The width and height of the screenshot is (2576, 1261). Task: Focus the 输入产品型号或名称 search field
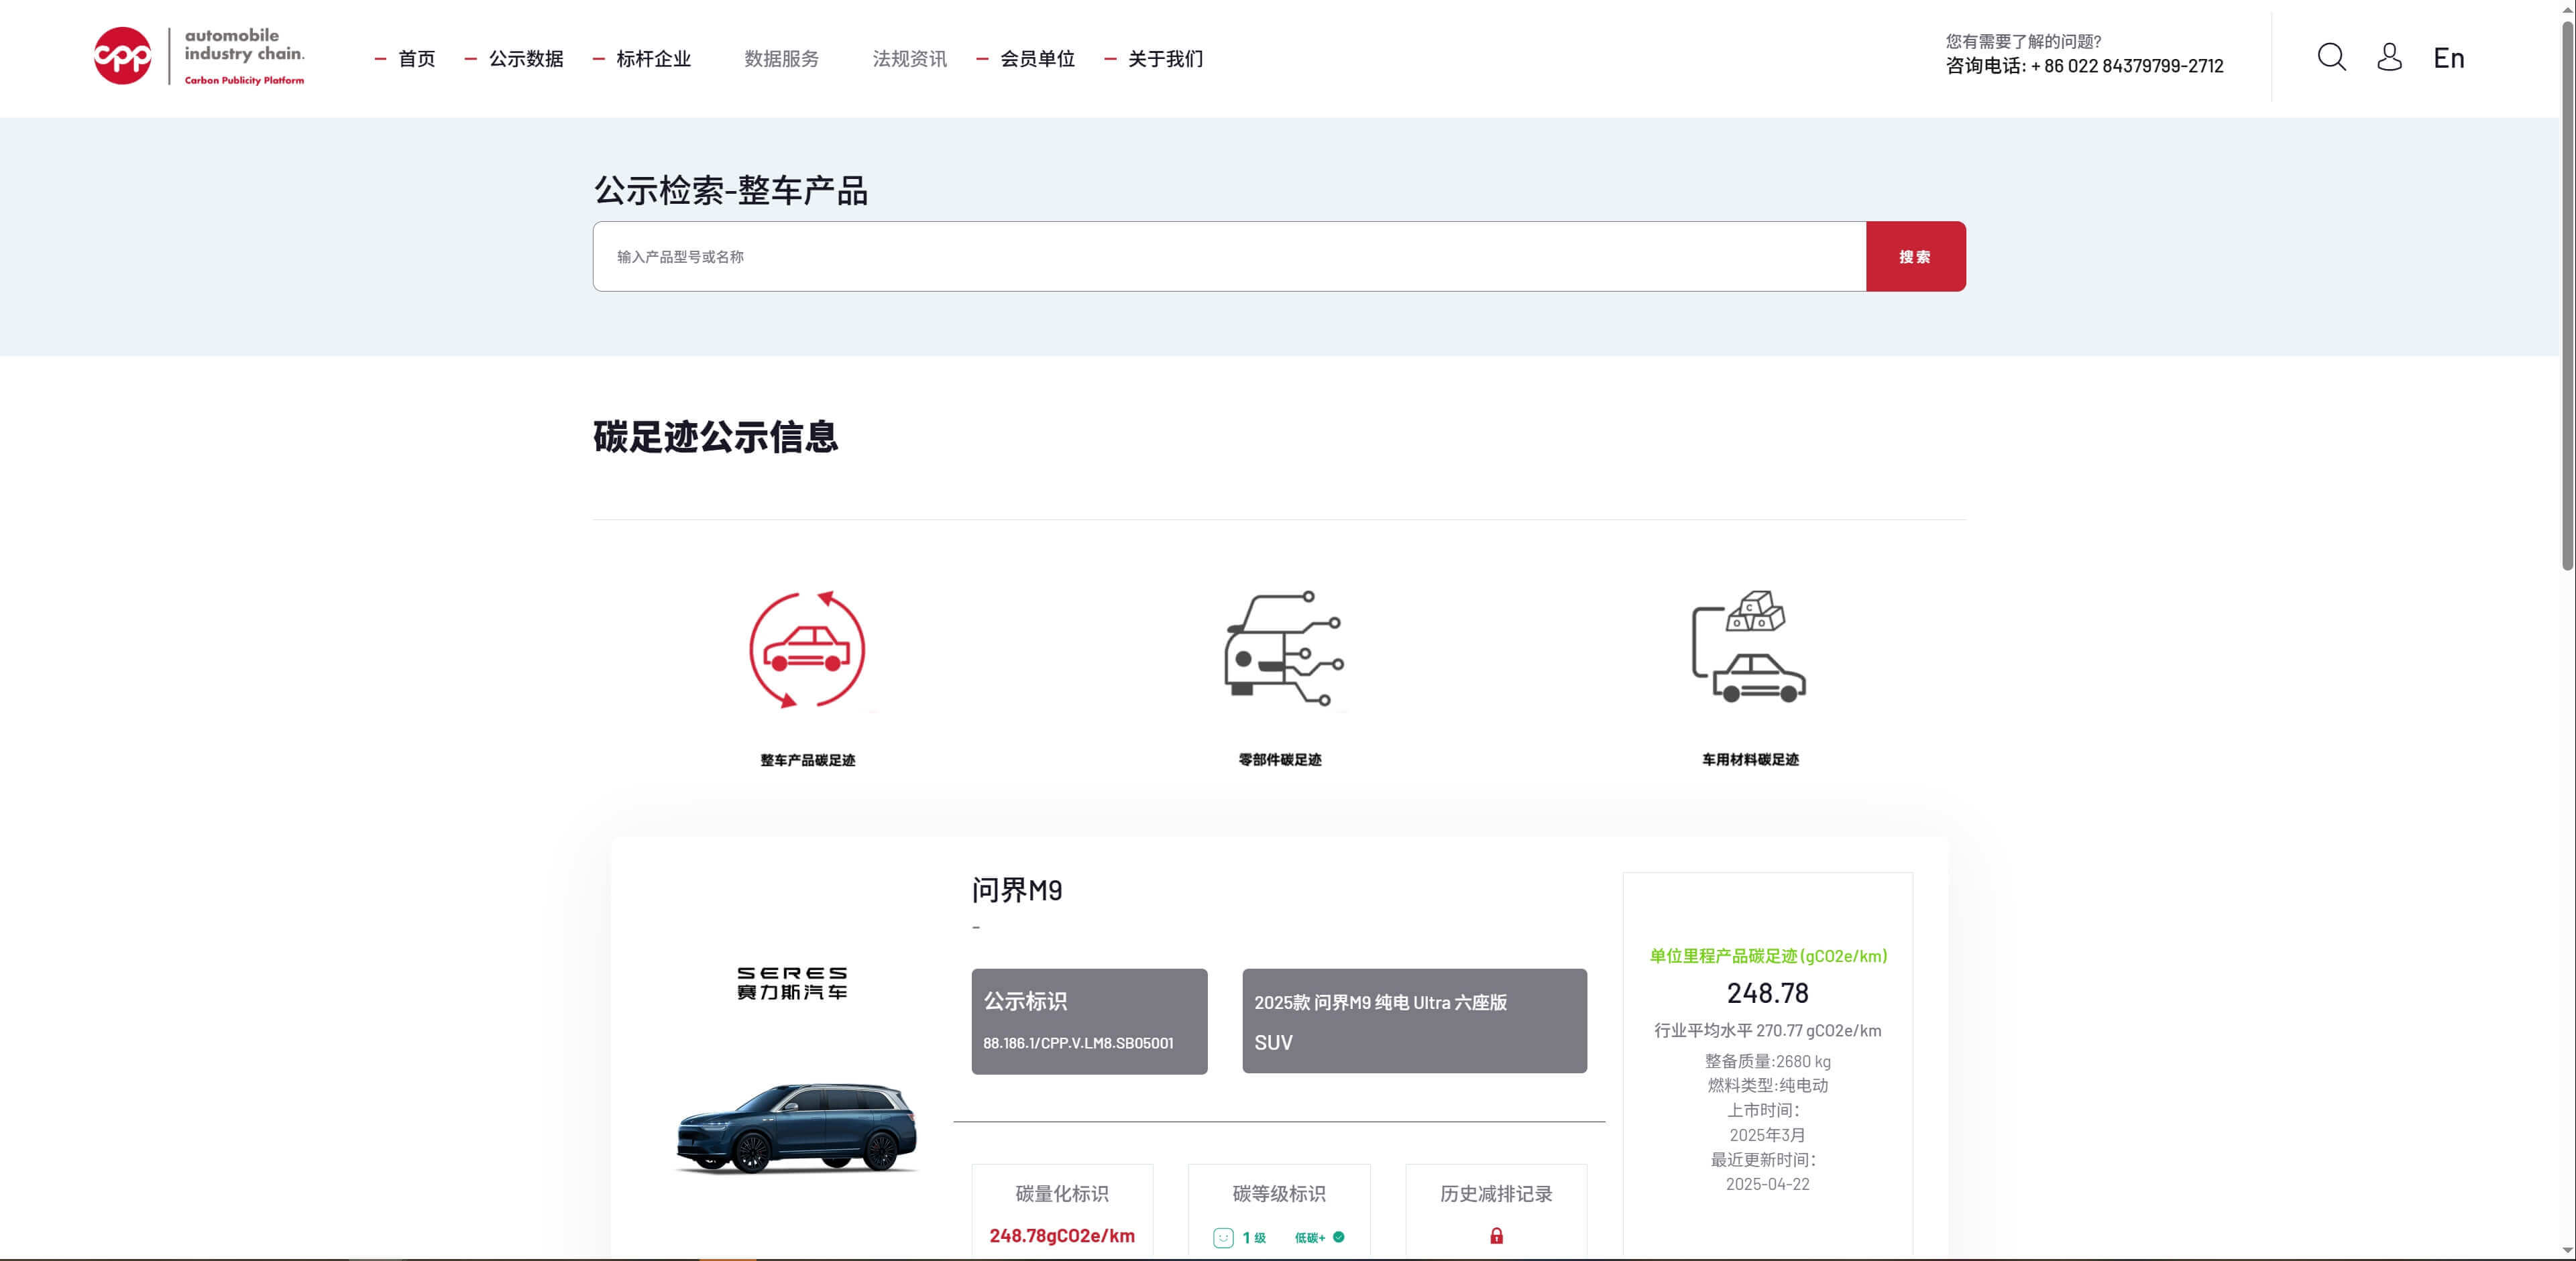(1228, 257)
